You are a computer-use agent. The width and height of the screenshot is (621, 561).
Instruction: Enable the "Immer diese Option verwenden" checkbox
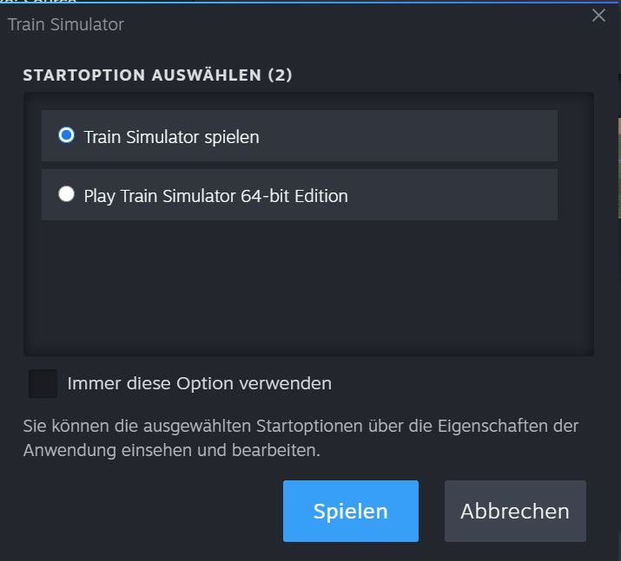(x=43, y=383)
